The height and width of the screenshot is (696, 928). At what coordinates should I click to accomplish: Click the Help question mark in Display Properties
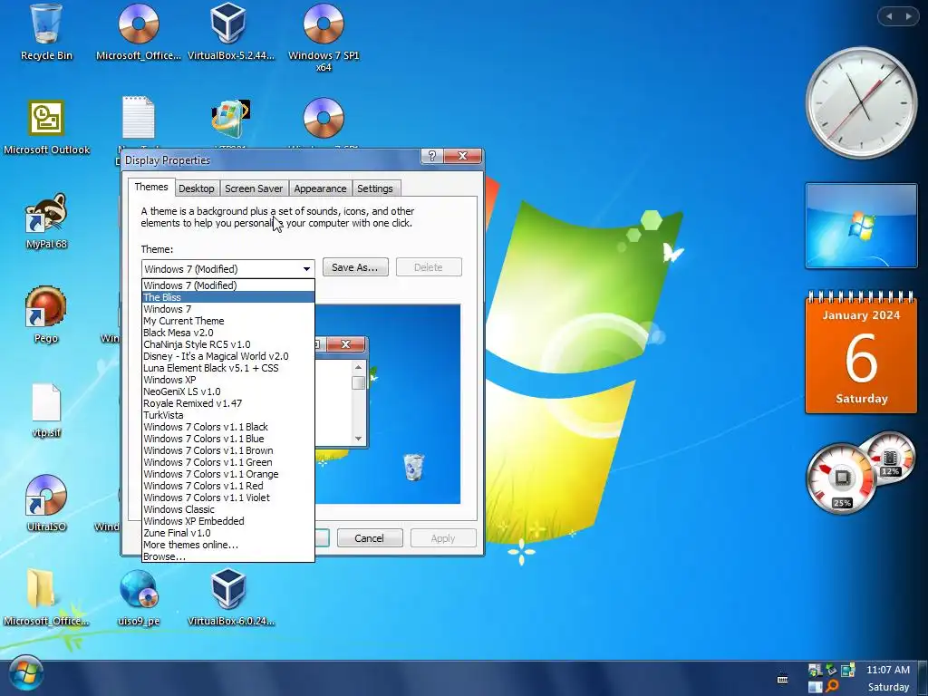tap(431, 156)
